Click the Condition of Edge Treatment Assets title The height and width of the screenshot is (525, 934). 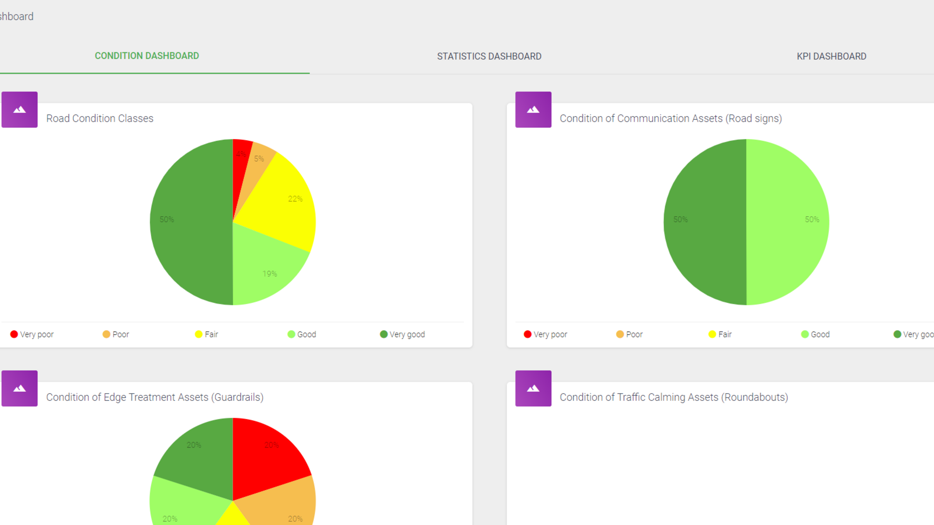(x=155, y=397)
